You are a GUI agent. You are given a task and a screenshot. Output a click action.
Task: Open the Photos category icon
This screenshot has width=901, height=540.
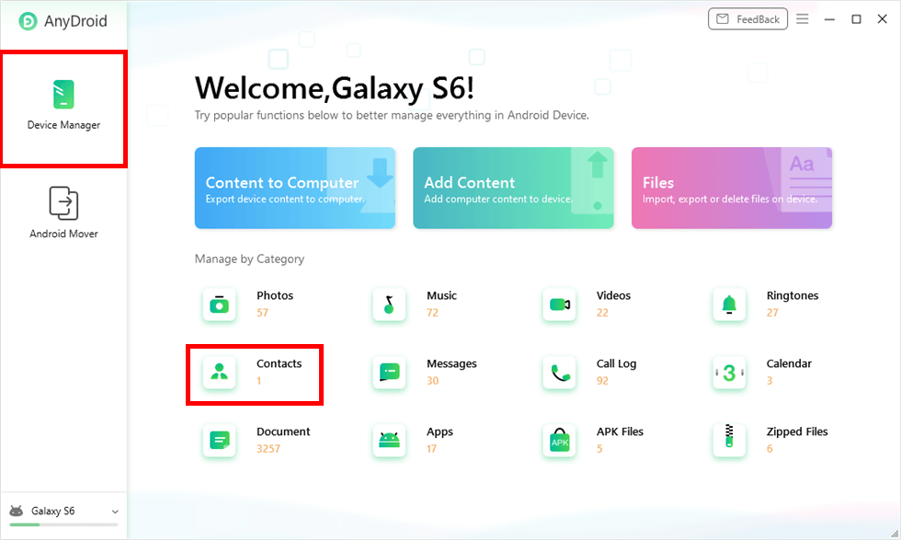point(219,304)
